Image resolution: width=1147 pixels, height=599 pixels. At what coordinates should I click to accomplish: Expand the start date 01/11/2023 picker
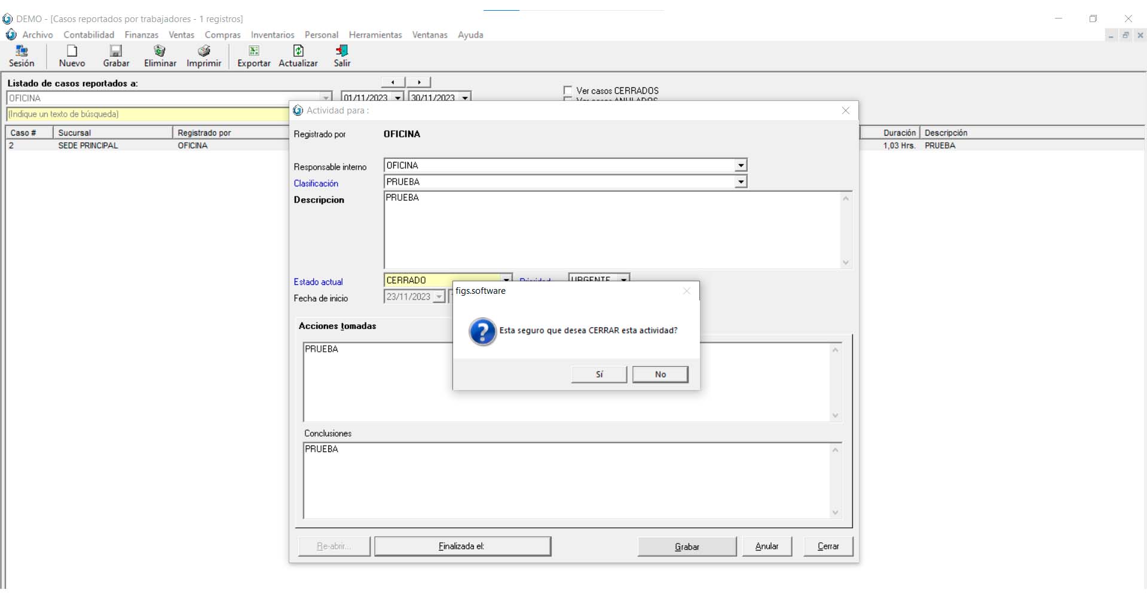397,97
